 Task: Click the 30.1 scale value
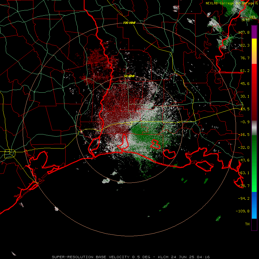pos(245,96)
